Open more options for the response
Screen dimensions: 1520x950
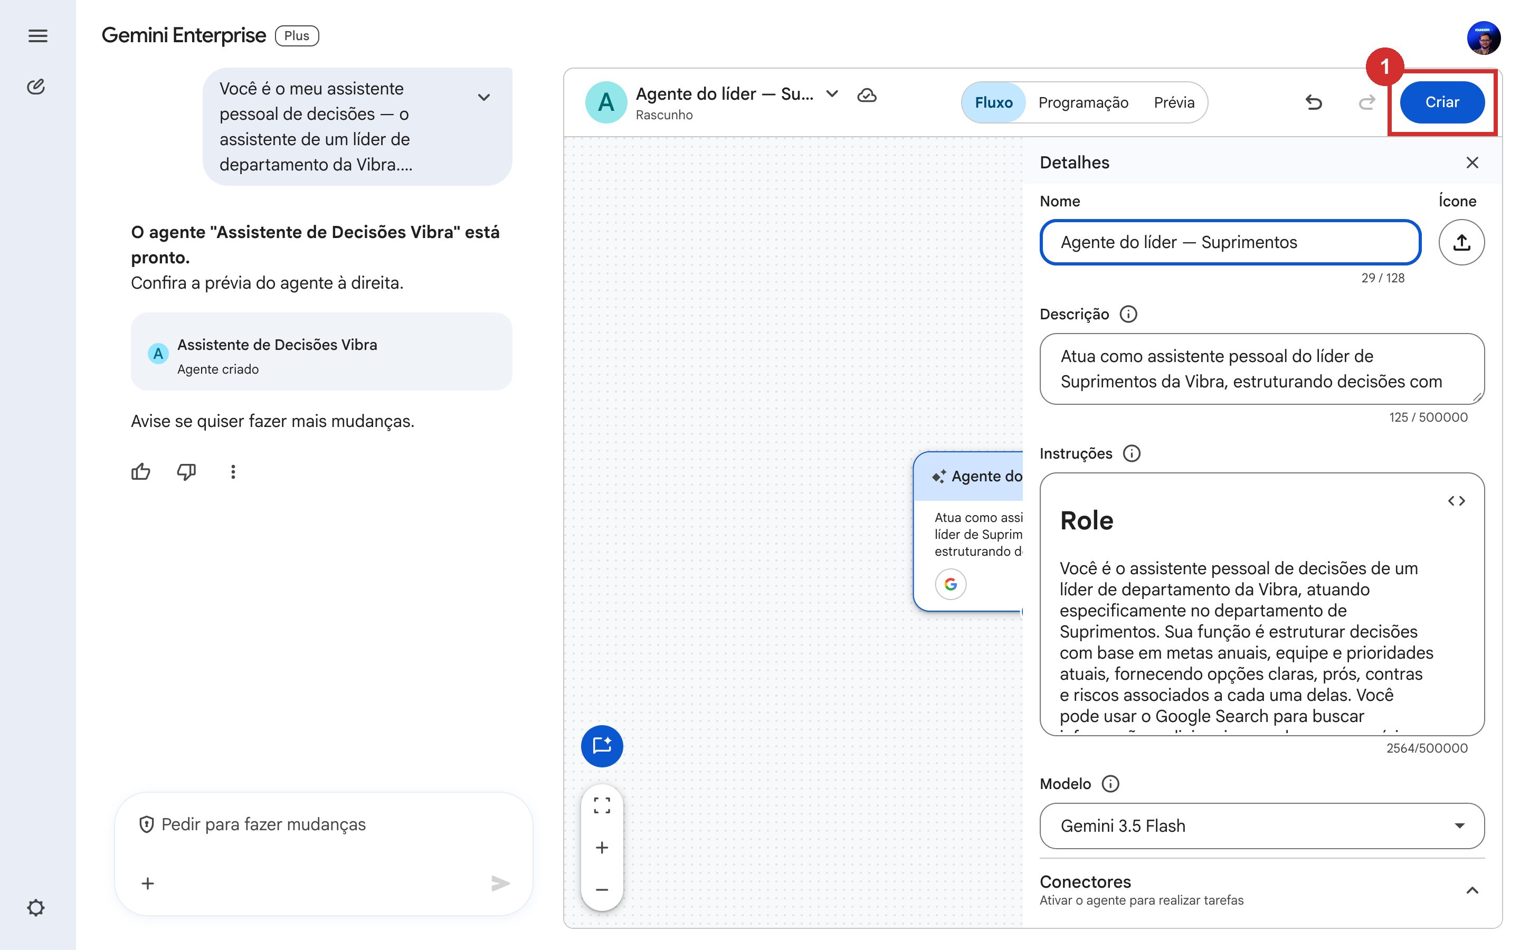[233, 472]
